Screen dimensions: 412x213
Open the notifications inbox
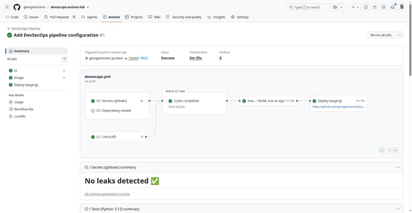393,7
